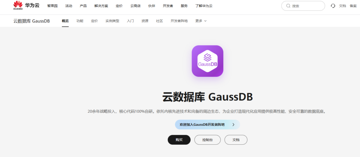Screen dimensions: 360x157
Task: Click the 欢迎加入GaussDB开发者阵地 banner button
Action: click(x=207, y=125)
